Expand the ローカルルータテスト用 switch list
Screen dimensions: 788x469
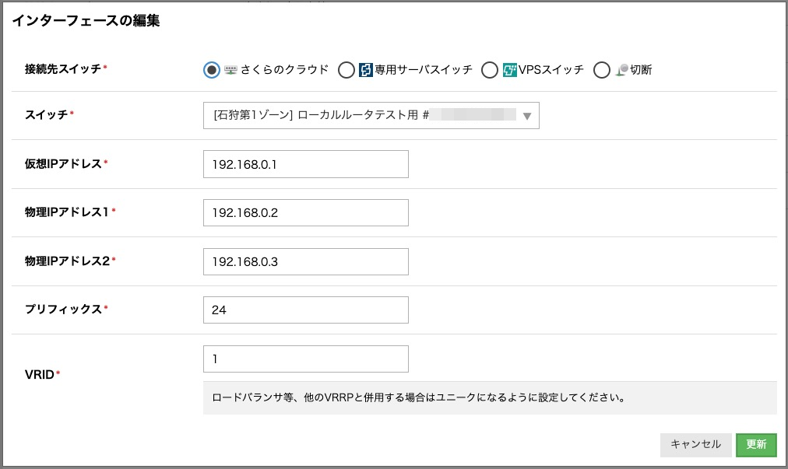[350, 115]
